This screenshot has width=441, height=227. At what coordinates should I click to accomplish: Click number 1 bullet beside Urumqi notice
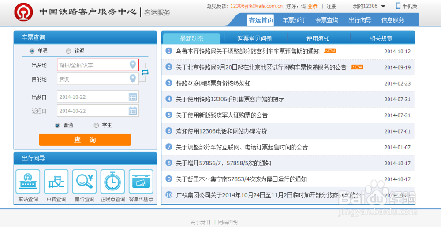coord(169,51)
